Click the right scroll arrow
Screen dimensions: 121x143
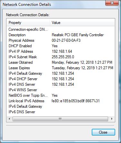[x=112, y=119]
